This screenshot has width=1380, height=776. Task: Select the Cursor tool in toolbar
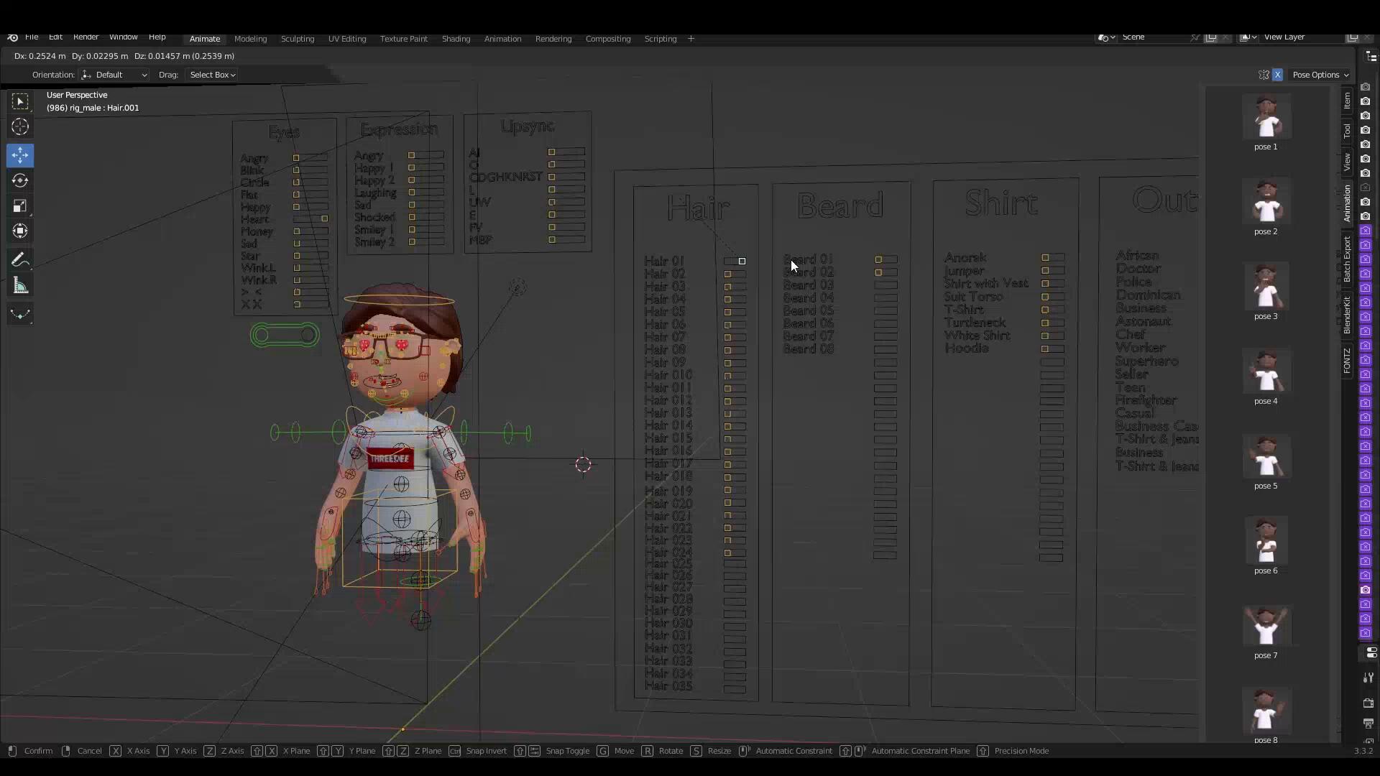20,127
